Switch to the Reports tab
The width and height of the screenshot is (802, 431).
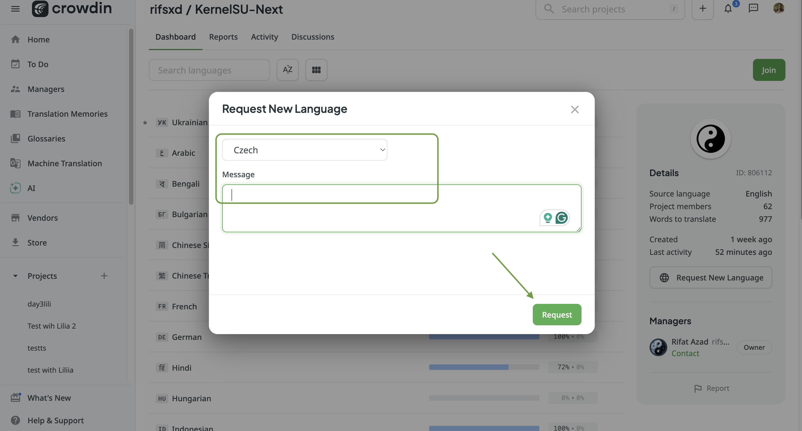(223, 37)
